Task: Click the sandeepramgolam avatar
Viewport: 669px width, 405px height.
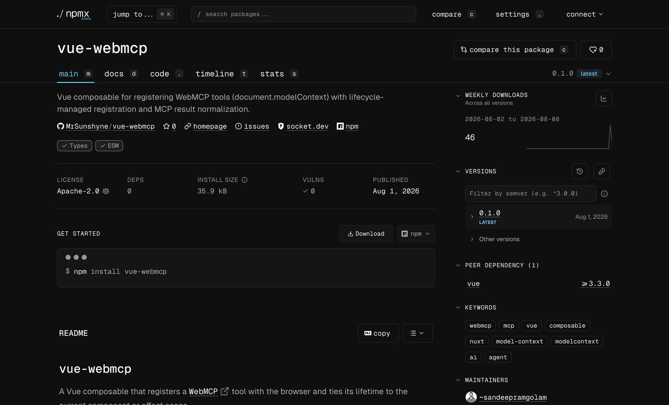Action: [471, 397]
